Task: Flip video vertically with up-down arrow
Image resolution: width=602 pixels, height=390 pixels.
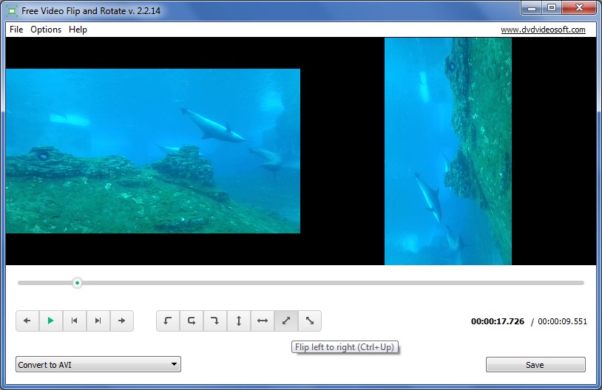Action: 239,321
